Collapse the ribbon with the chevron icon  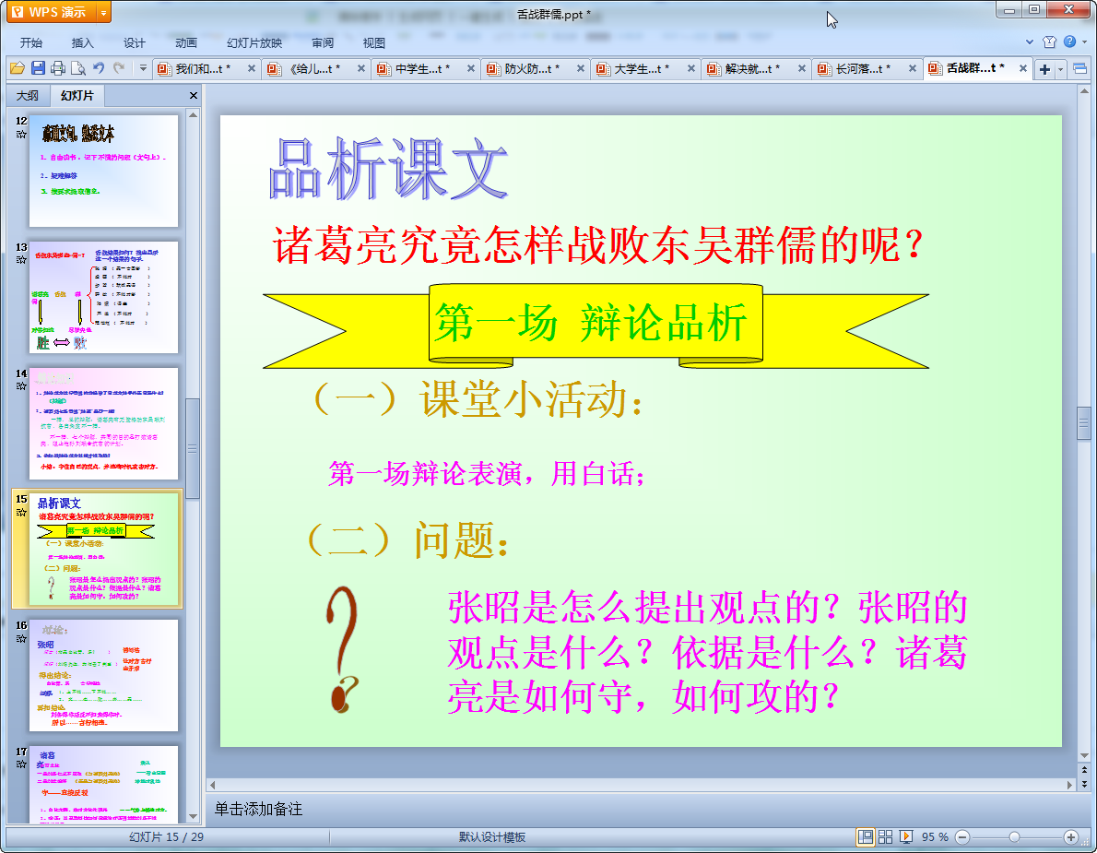pyautogui.click(x=1029, y=42)
